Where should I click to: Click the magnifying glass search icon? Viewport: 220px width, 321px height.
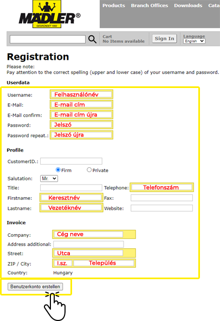(x=92, y=39)
